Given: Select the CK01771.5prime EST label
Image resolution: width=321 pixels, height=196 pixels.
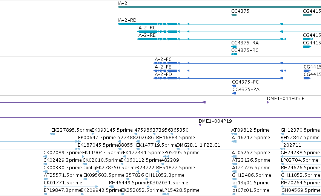Looking at the screenshot, I should 63,183.
